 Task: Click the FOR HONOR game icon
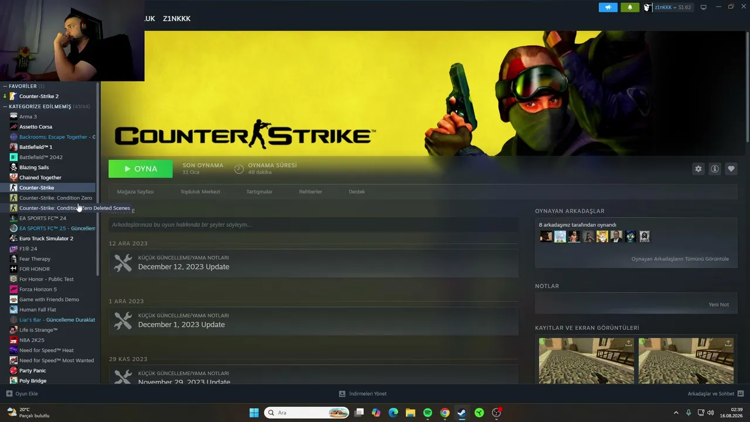tap(13, 269)
